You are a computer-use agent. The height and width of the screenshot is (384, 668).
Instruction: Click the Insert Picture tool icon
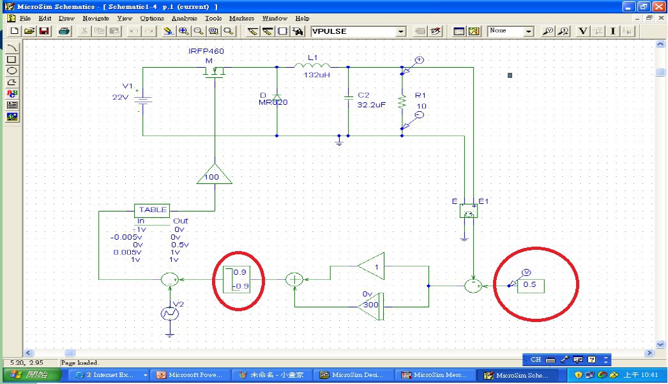coord(12,116)
